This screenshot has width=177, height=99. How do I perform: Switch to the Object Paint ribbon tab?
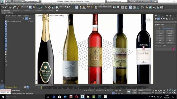(x=38, y=11)
